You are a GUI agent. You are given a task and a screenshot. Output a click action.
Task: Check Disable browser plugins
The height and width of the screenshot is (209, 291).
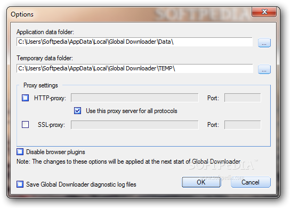point(20,152)
